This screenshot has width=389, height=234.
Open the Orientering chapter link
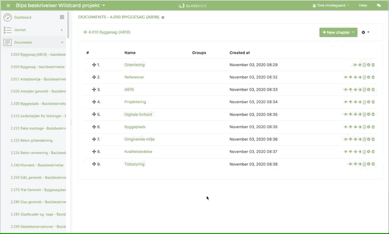(x=134, y=65)
